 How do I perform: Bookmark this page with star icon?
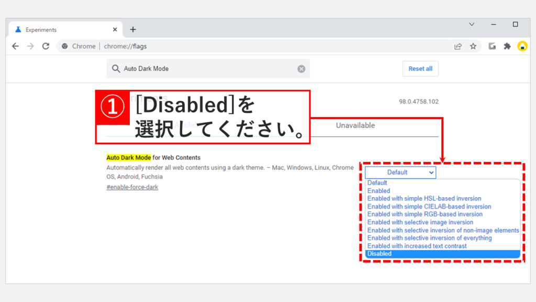[x=473, y=46]
